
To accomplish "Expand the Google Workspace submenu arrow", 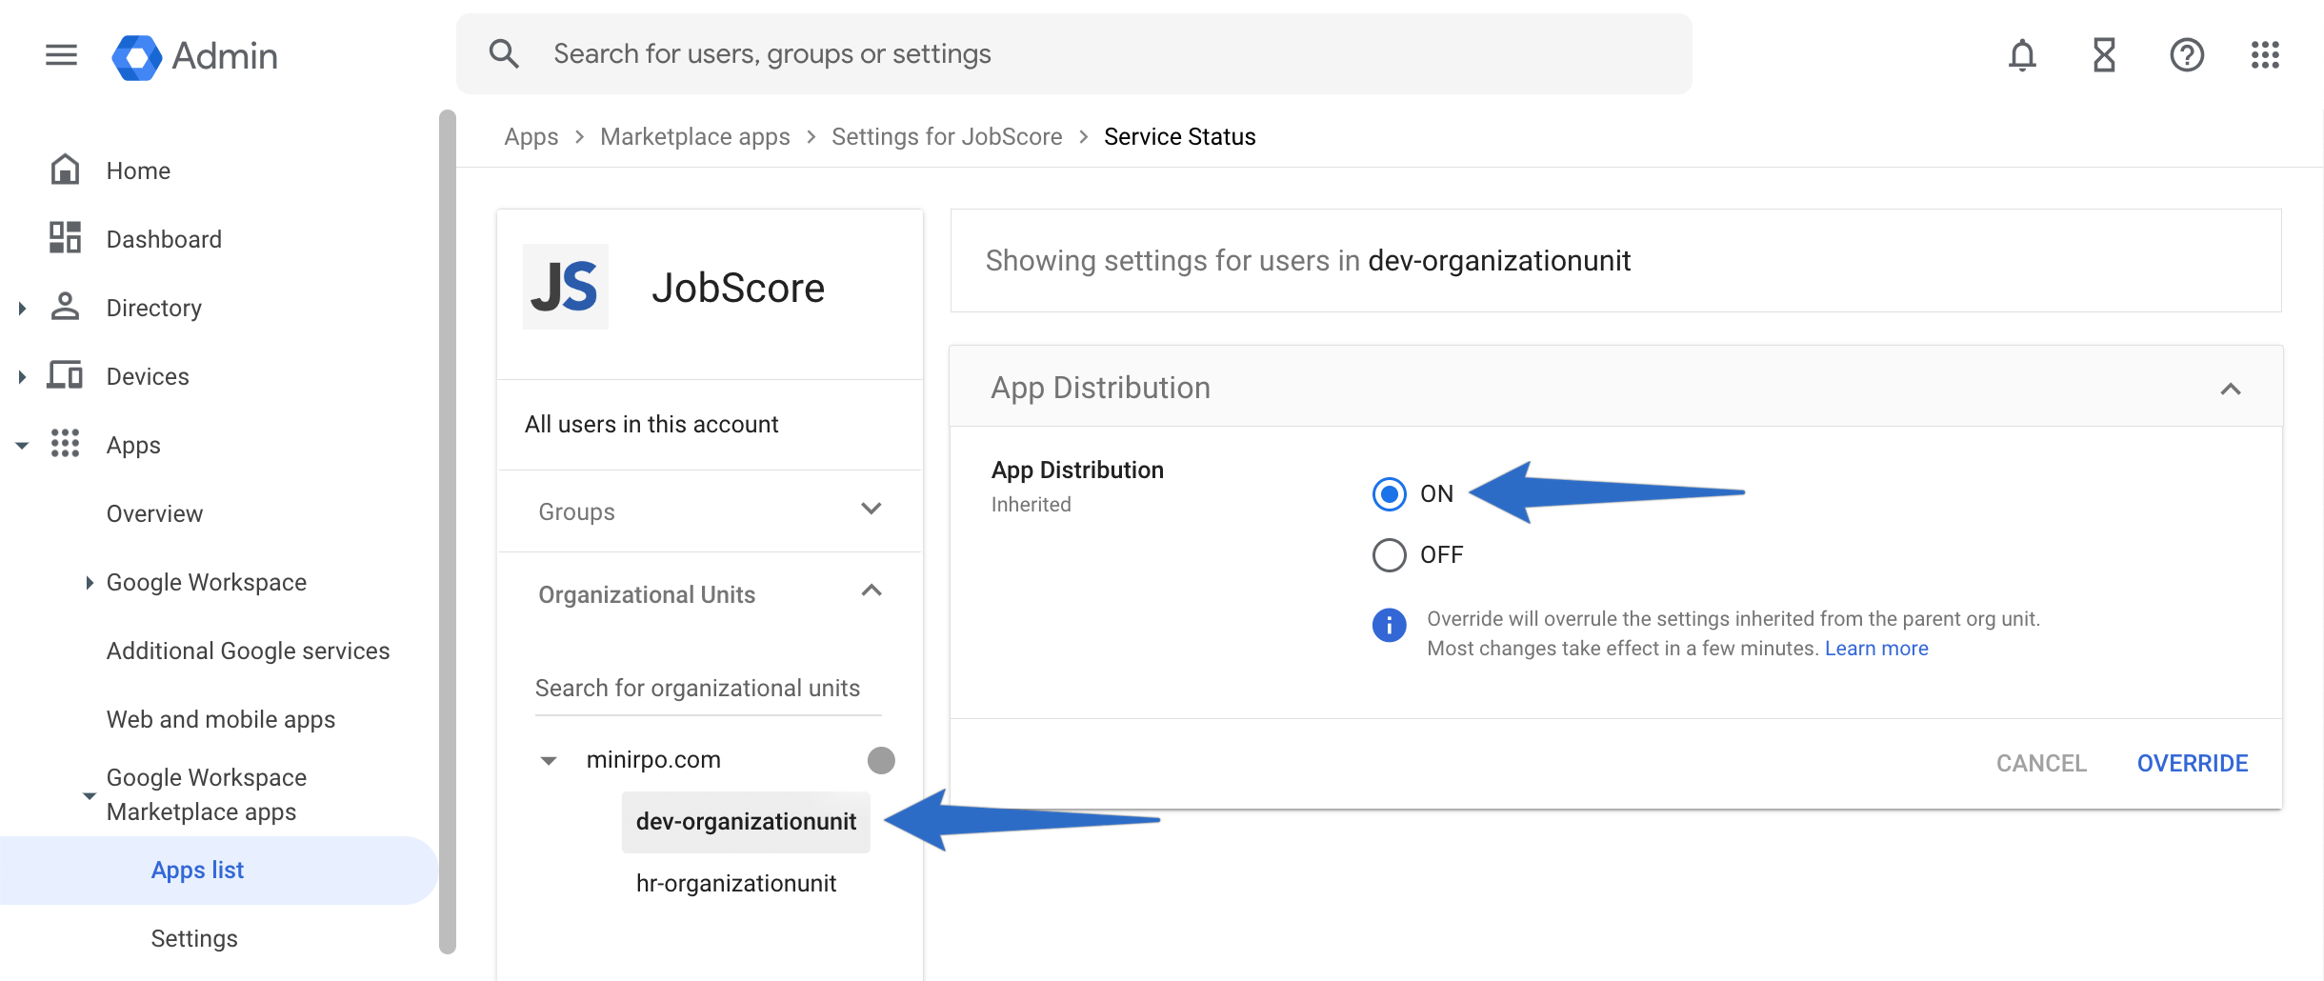I will tap(89, 582).
